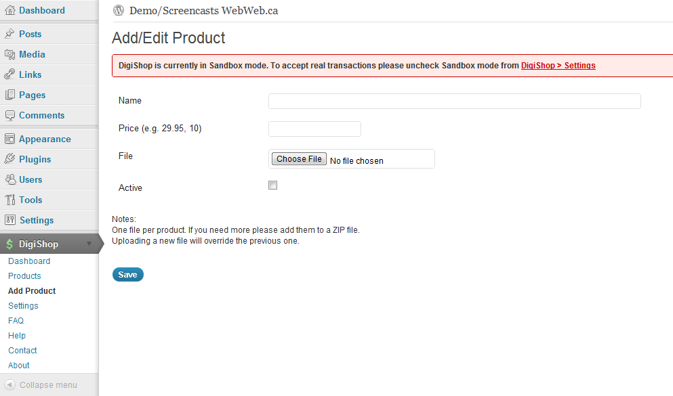
Task: Click the Dashboard house icon
Action: pyautogui.click(x=9, y=10)
